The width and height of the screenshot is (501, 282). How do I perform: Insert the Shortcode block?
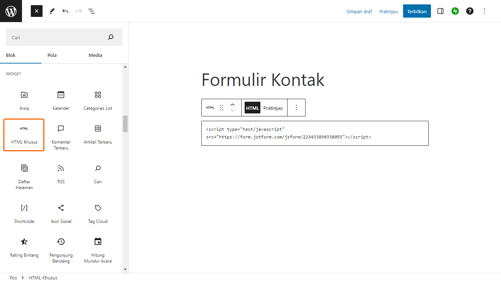point(24,213)
